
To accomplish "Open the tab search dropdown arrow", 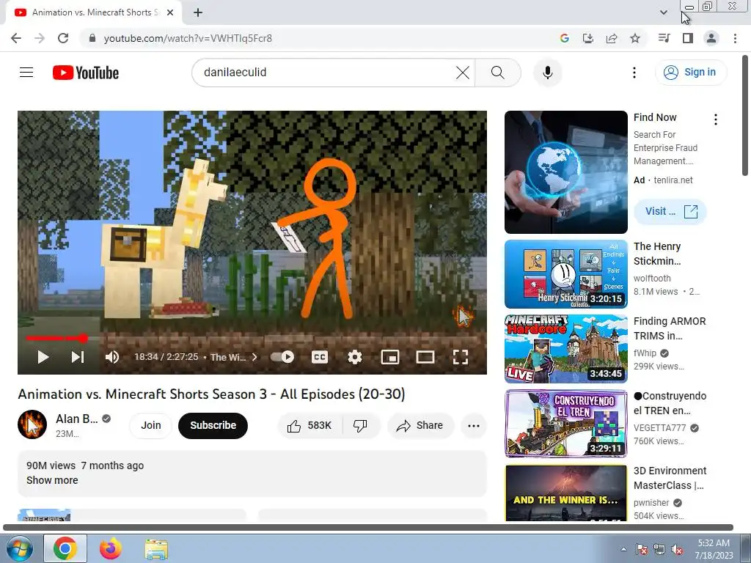I will [x=664, y=12].
